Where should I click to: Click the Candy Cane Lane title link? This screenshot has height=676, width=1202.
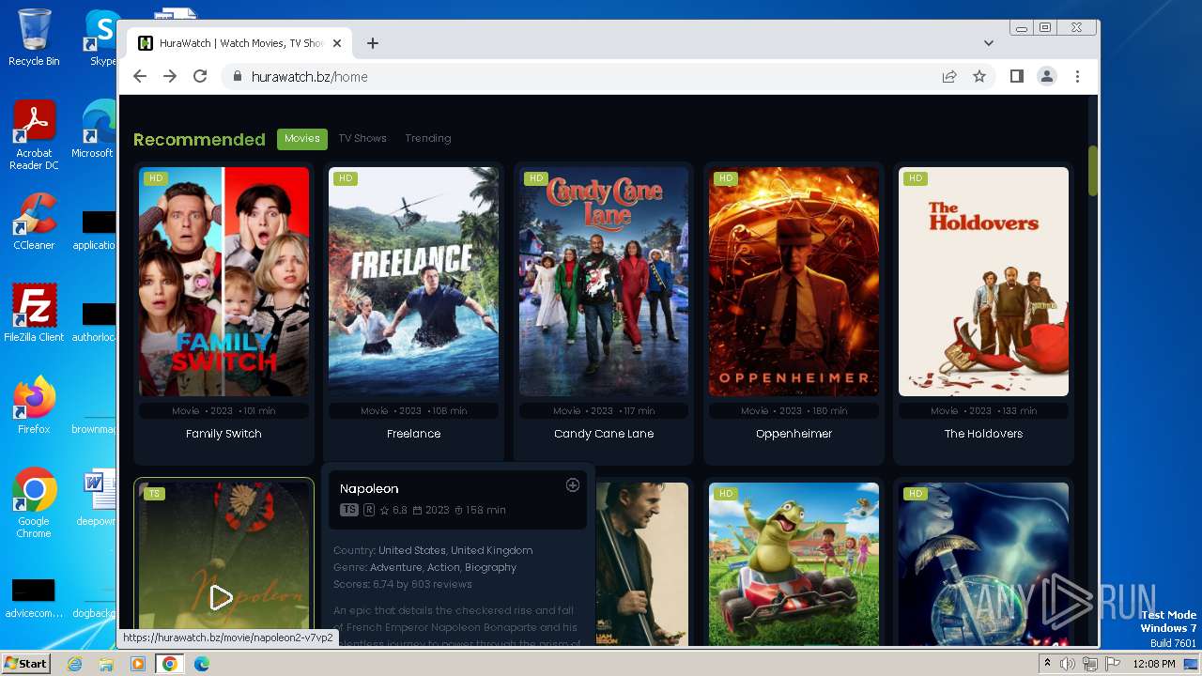pyautogui.click(x=604, y=434)
